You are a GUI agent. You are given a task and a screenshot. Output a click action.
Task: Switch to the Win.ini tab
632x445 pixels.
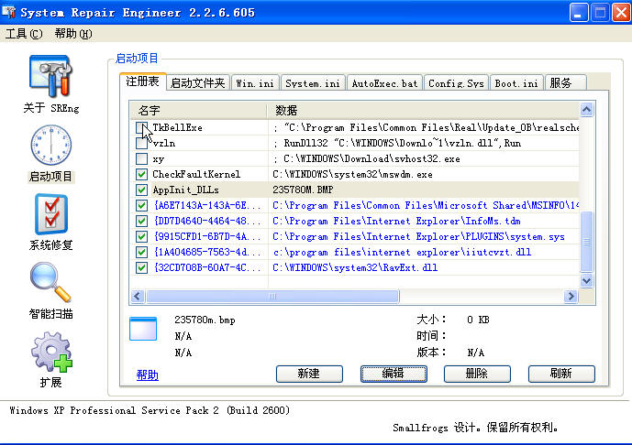pyautogui.click(x=255, y=83)
